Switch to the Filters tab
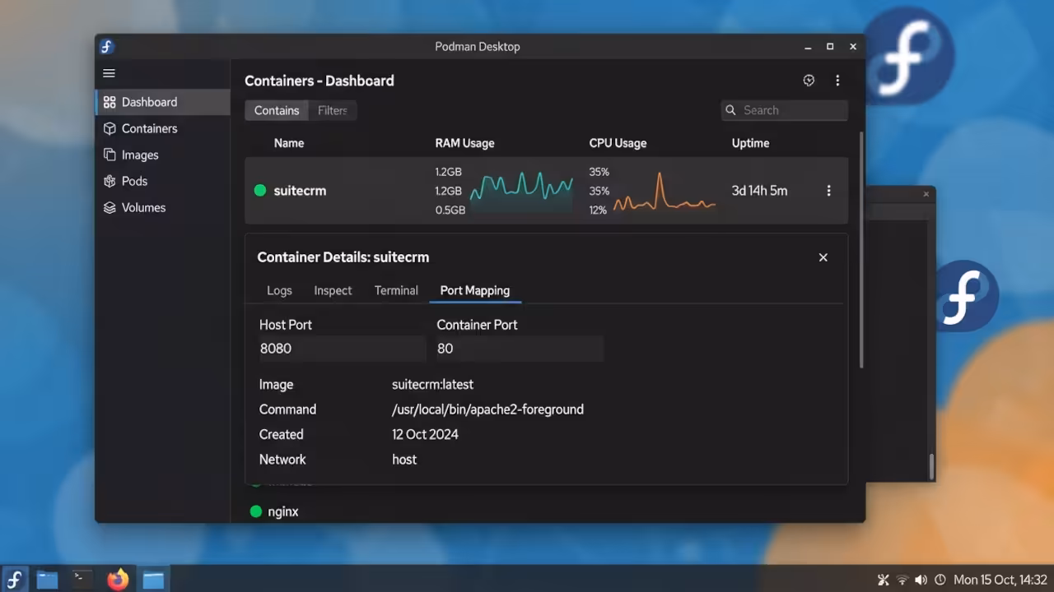Image resolution: width=1054 pixels, height=592 pixels. (333, 110)
